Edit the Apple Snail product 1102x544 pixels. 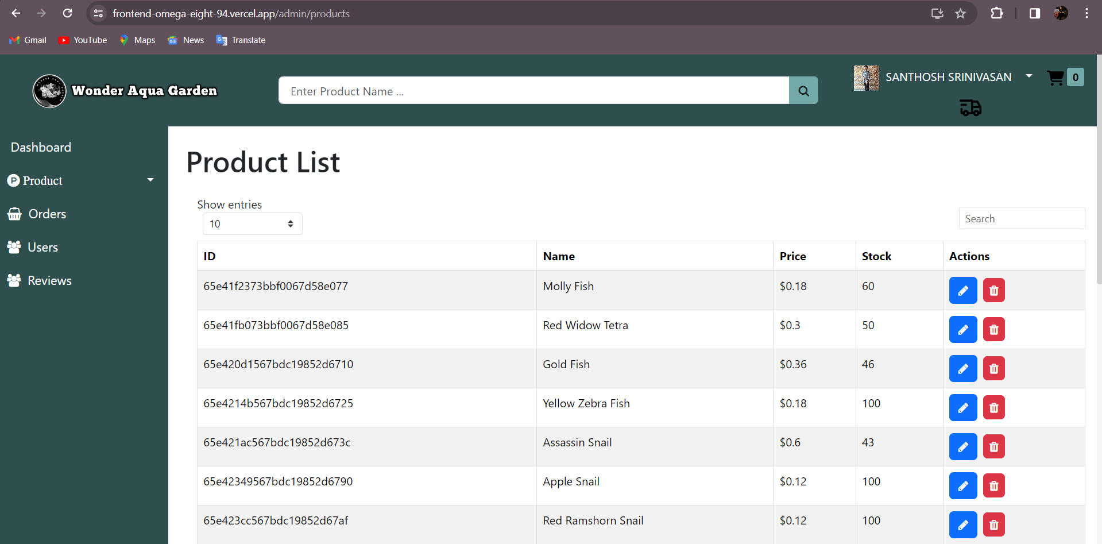click(x=963, y=485)
